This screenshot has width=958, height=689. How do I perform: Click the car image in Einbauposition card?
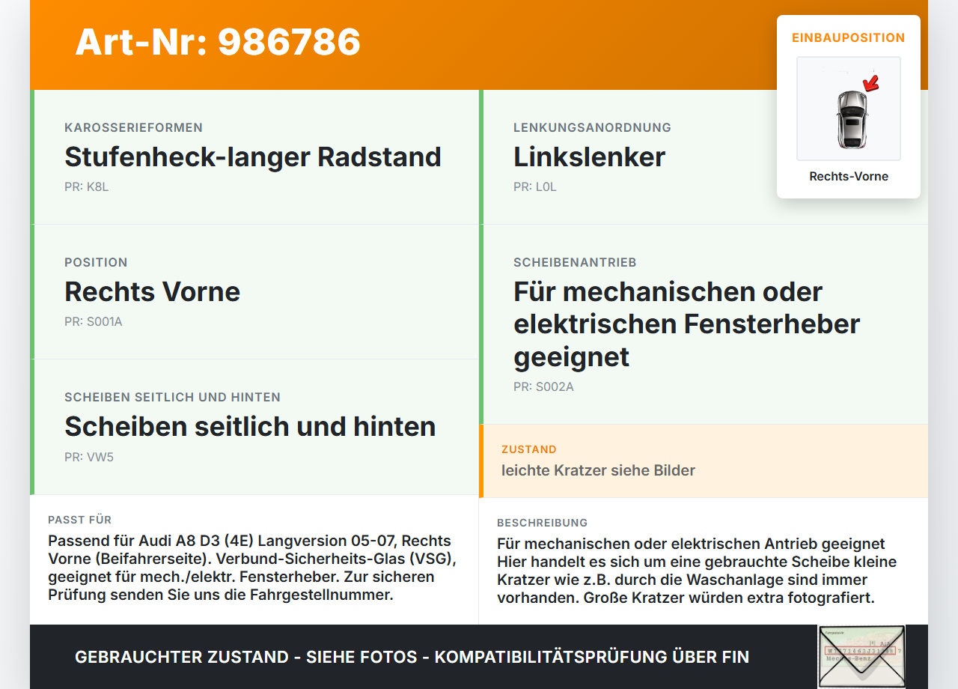[849, 109]
